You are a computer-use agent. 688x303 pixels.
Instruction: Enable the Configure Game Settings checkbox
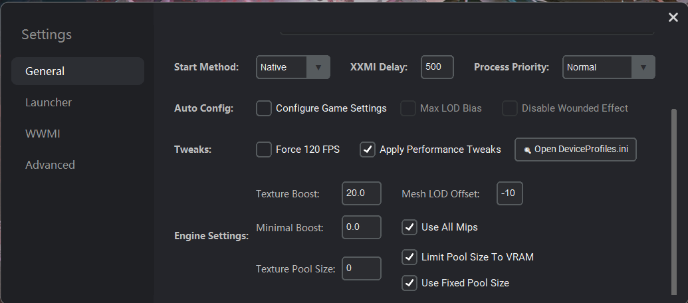264,108
